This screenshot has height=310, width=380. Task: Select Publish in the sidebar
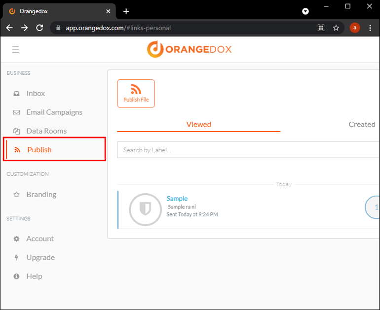[x=54, y=149]
